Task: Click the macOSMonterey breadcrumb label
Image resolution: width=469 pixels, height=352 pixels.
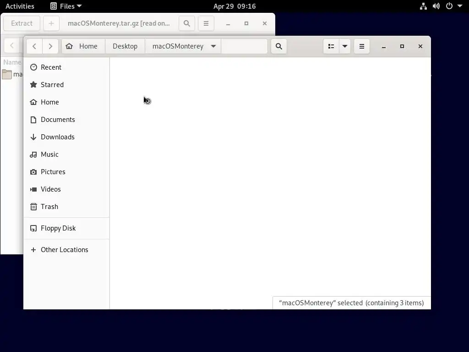Action: point(178,46)
